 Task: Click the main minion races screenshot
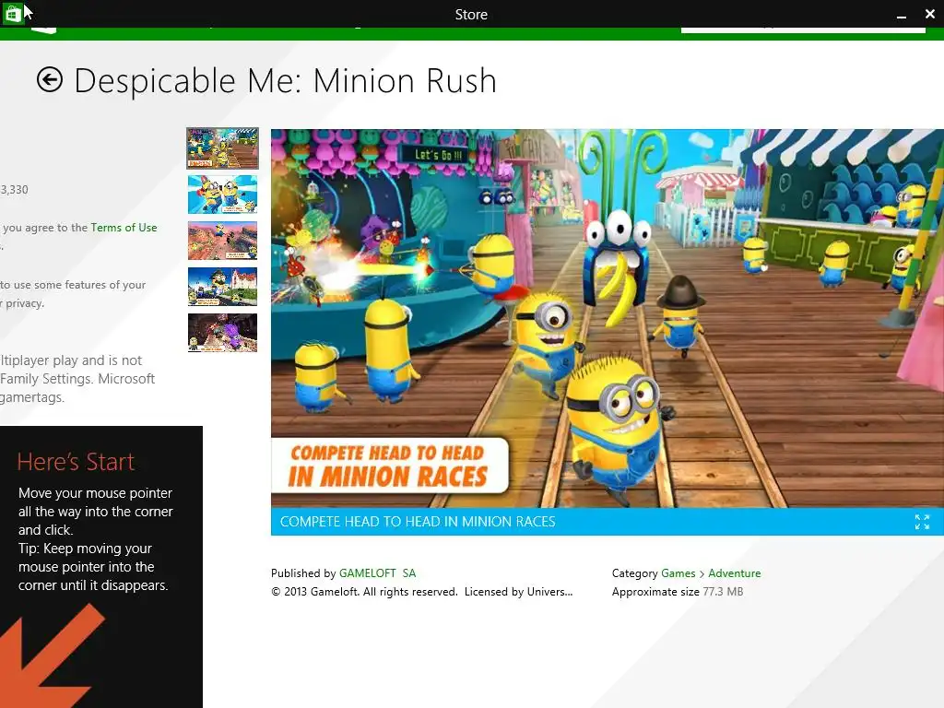608,318
